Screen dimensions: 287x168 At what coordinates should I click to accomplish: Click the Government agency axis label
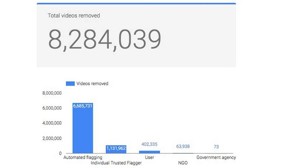point(216,157)
